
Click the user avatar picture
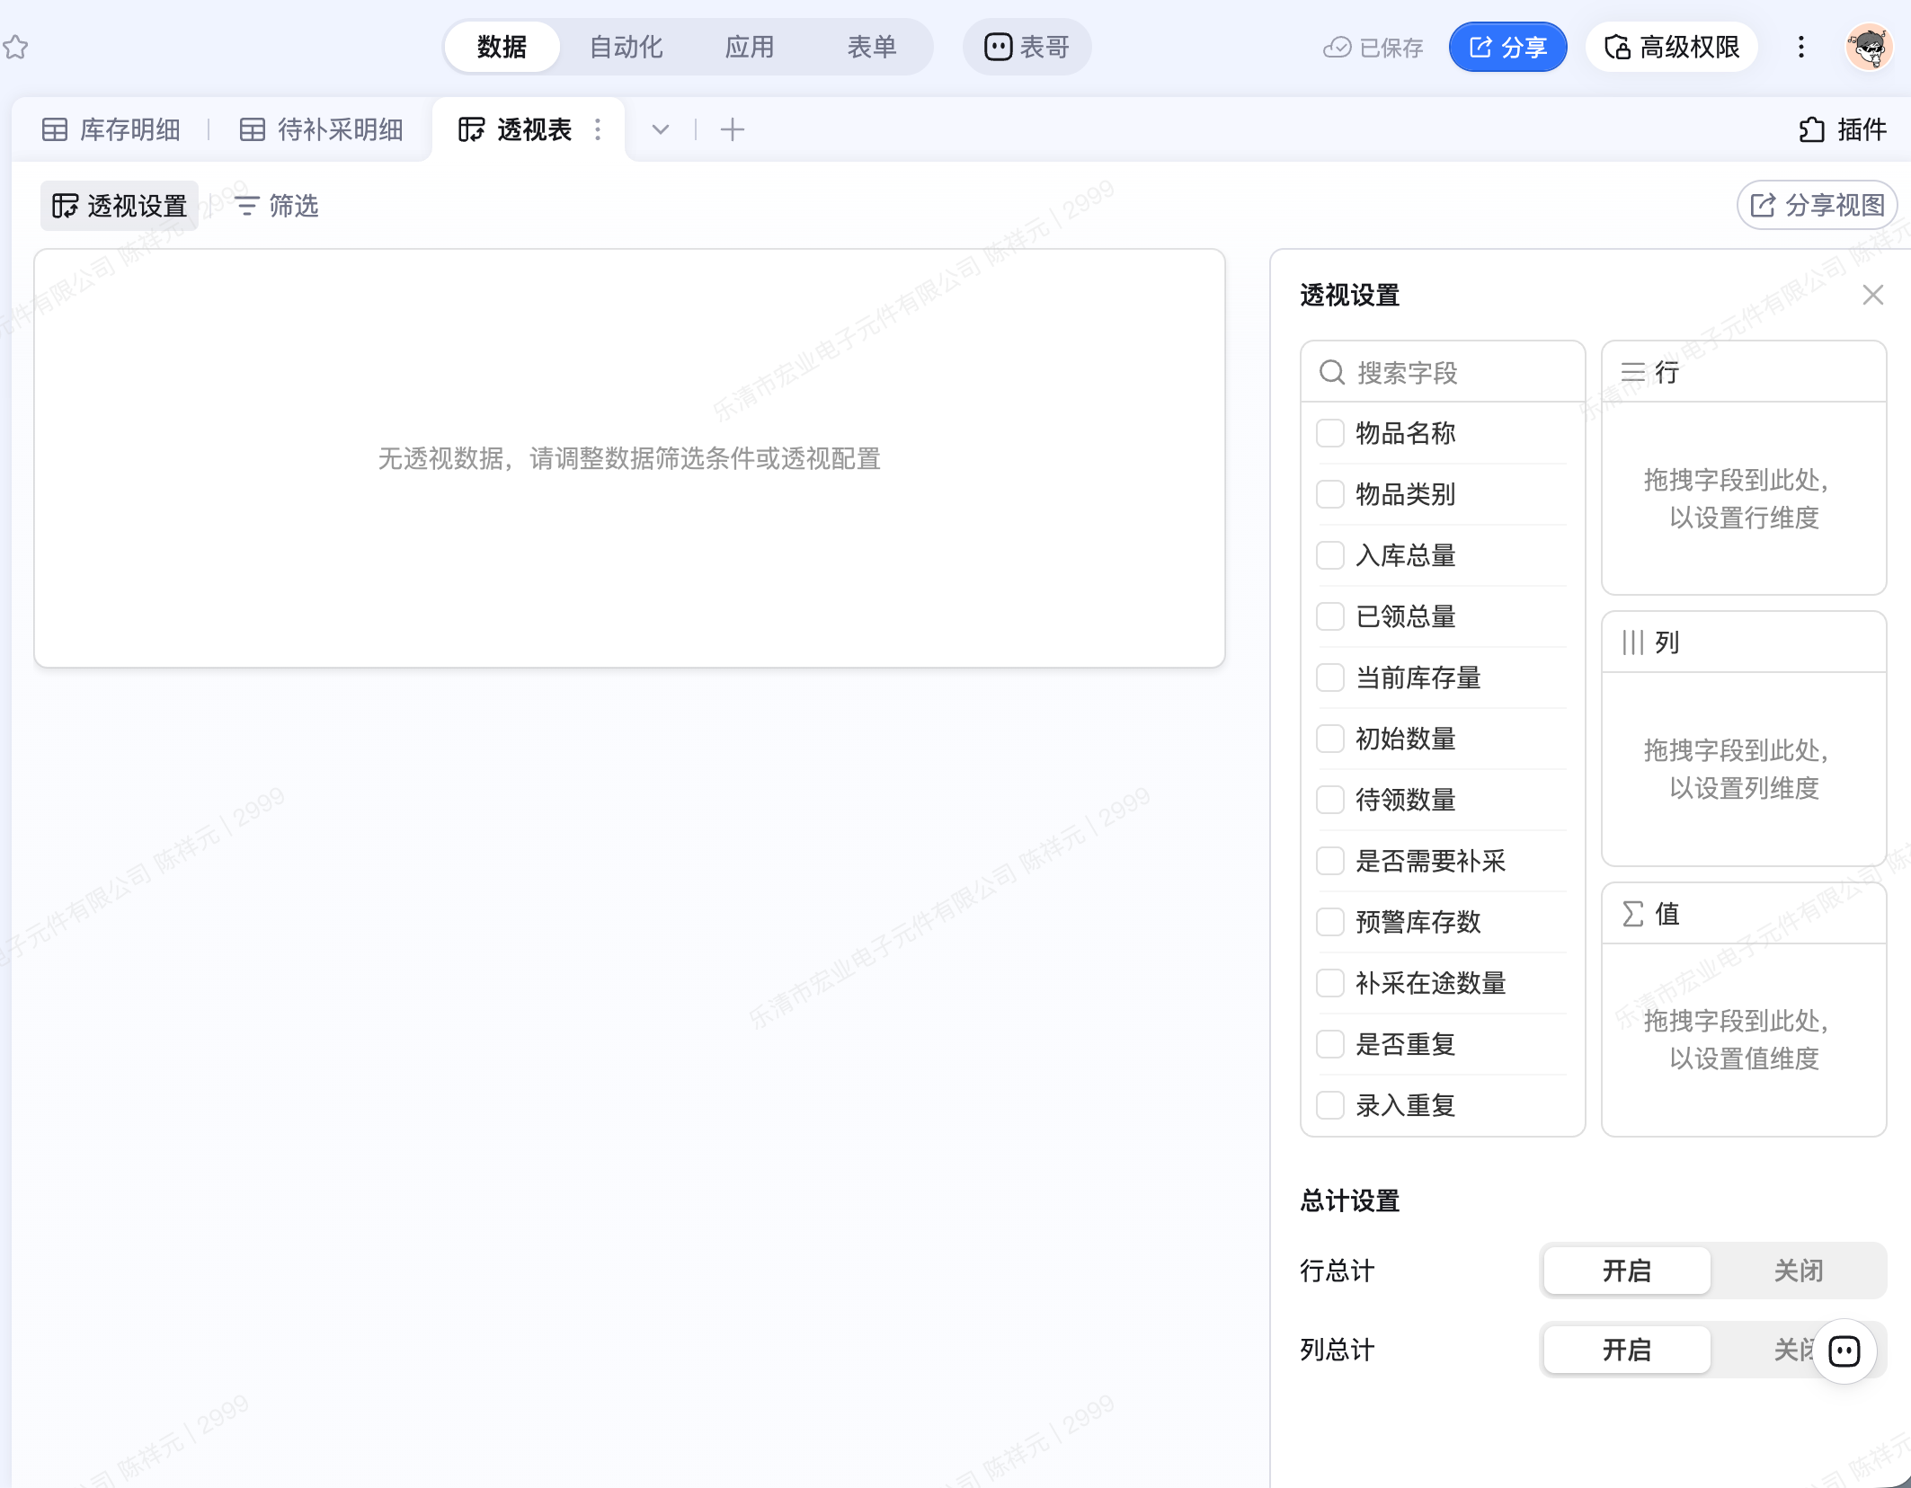tap(1870, 47)
